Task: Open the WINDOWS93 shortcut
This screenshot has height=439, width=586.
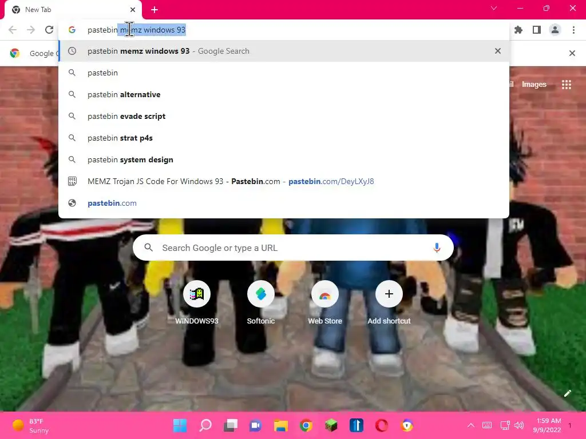Action: tap(197, 302)
